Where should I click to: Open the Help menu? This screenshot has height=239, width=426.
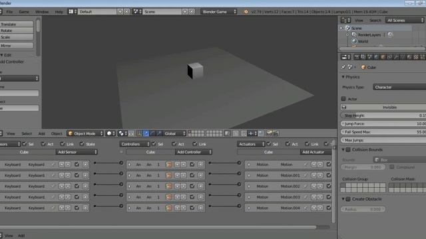(59, 12)
